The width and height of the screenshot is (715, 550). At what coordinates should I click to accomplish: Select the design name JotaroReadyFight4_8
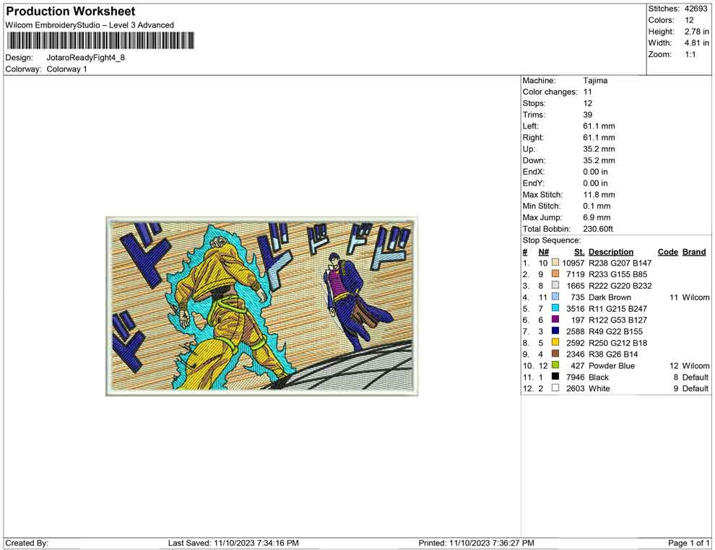tap(86, 58)
